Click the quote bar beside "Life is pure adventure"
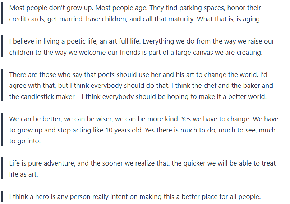This screenshot has width=290, height=204. point(2,169)
